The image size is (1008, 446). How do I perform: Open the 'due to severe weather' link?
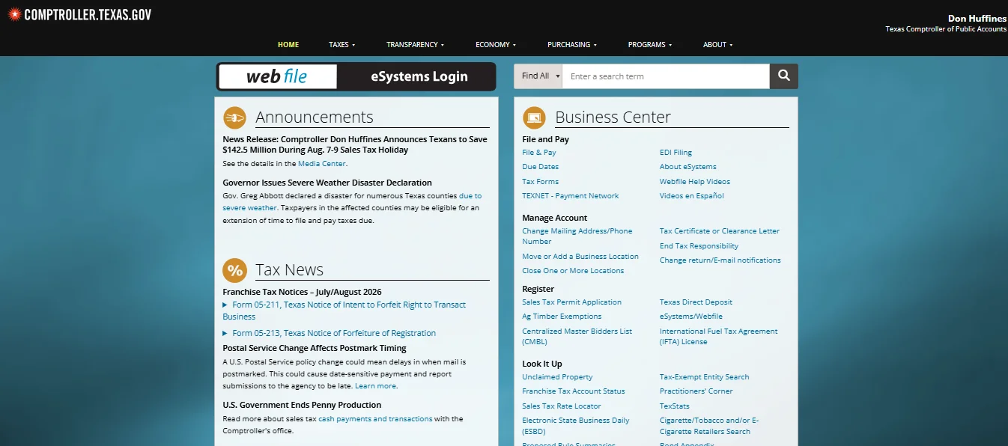point(352,202)
